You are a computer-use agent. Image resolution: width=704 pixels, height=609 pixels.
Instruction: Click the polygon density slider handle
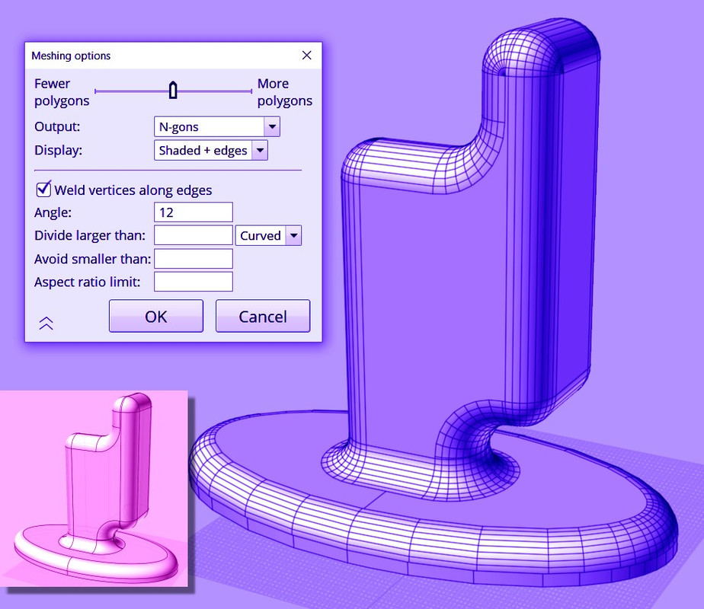pos(173,91)
